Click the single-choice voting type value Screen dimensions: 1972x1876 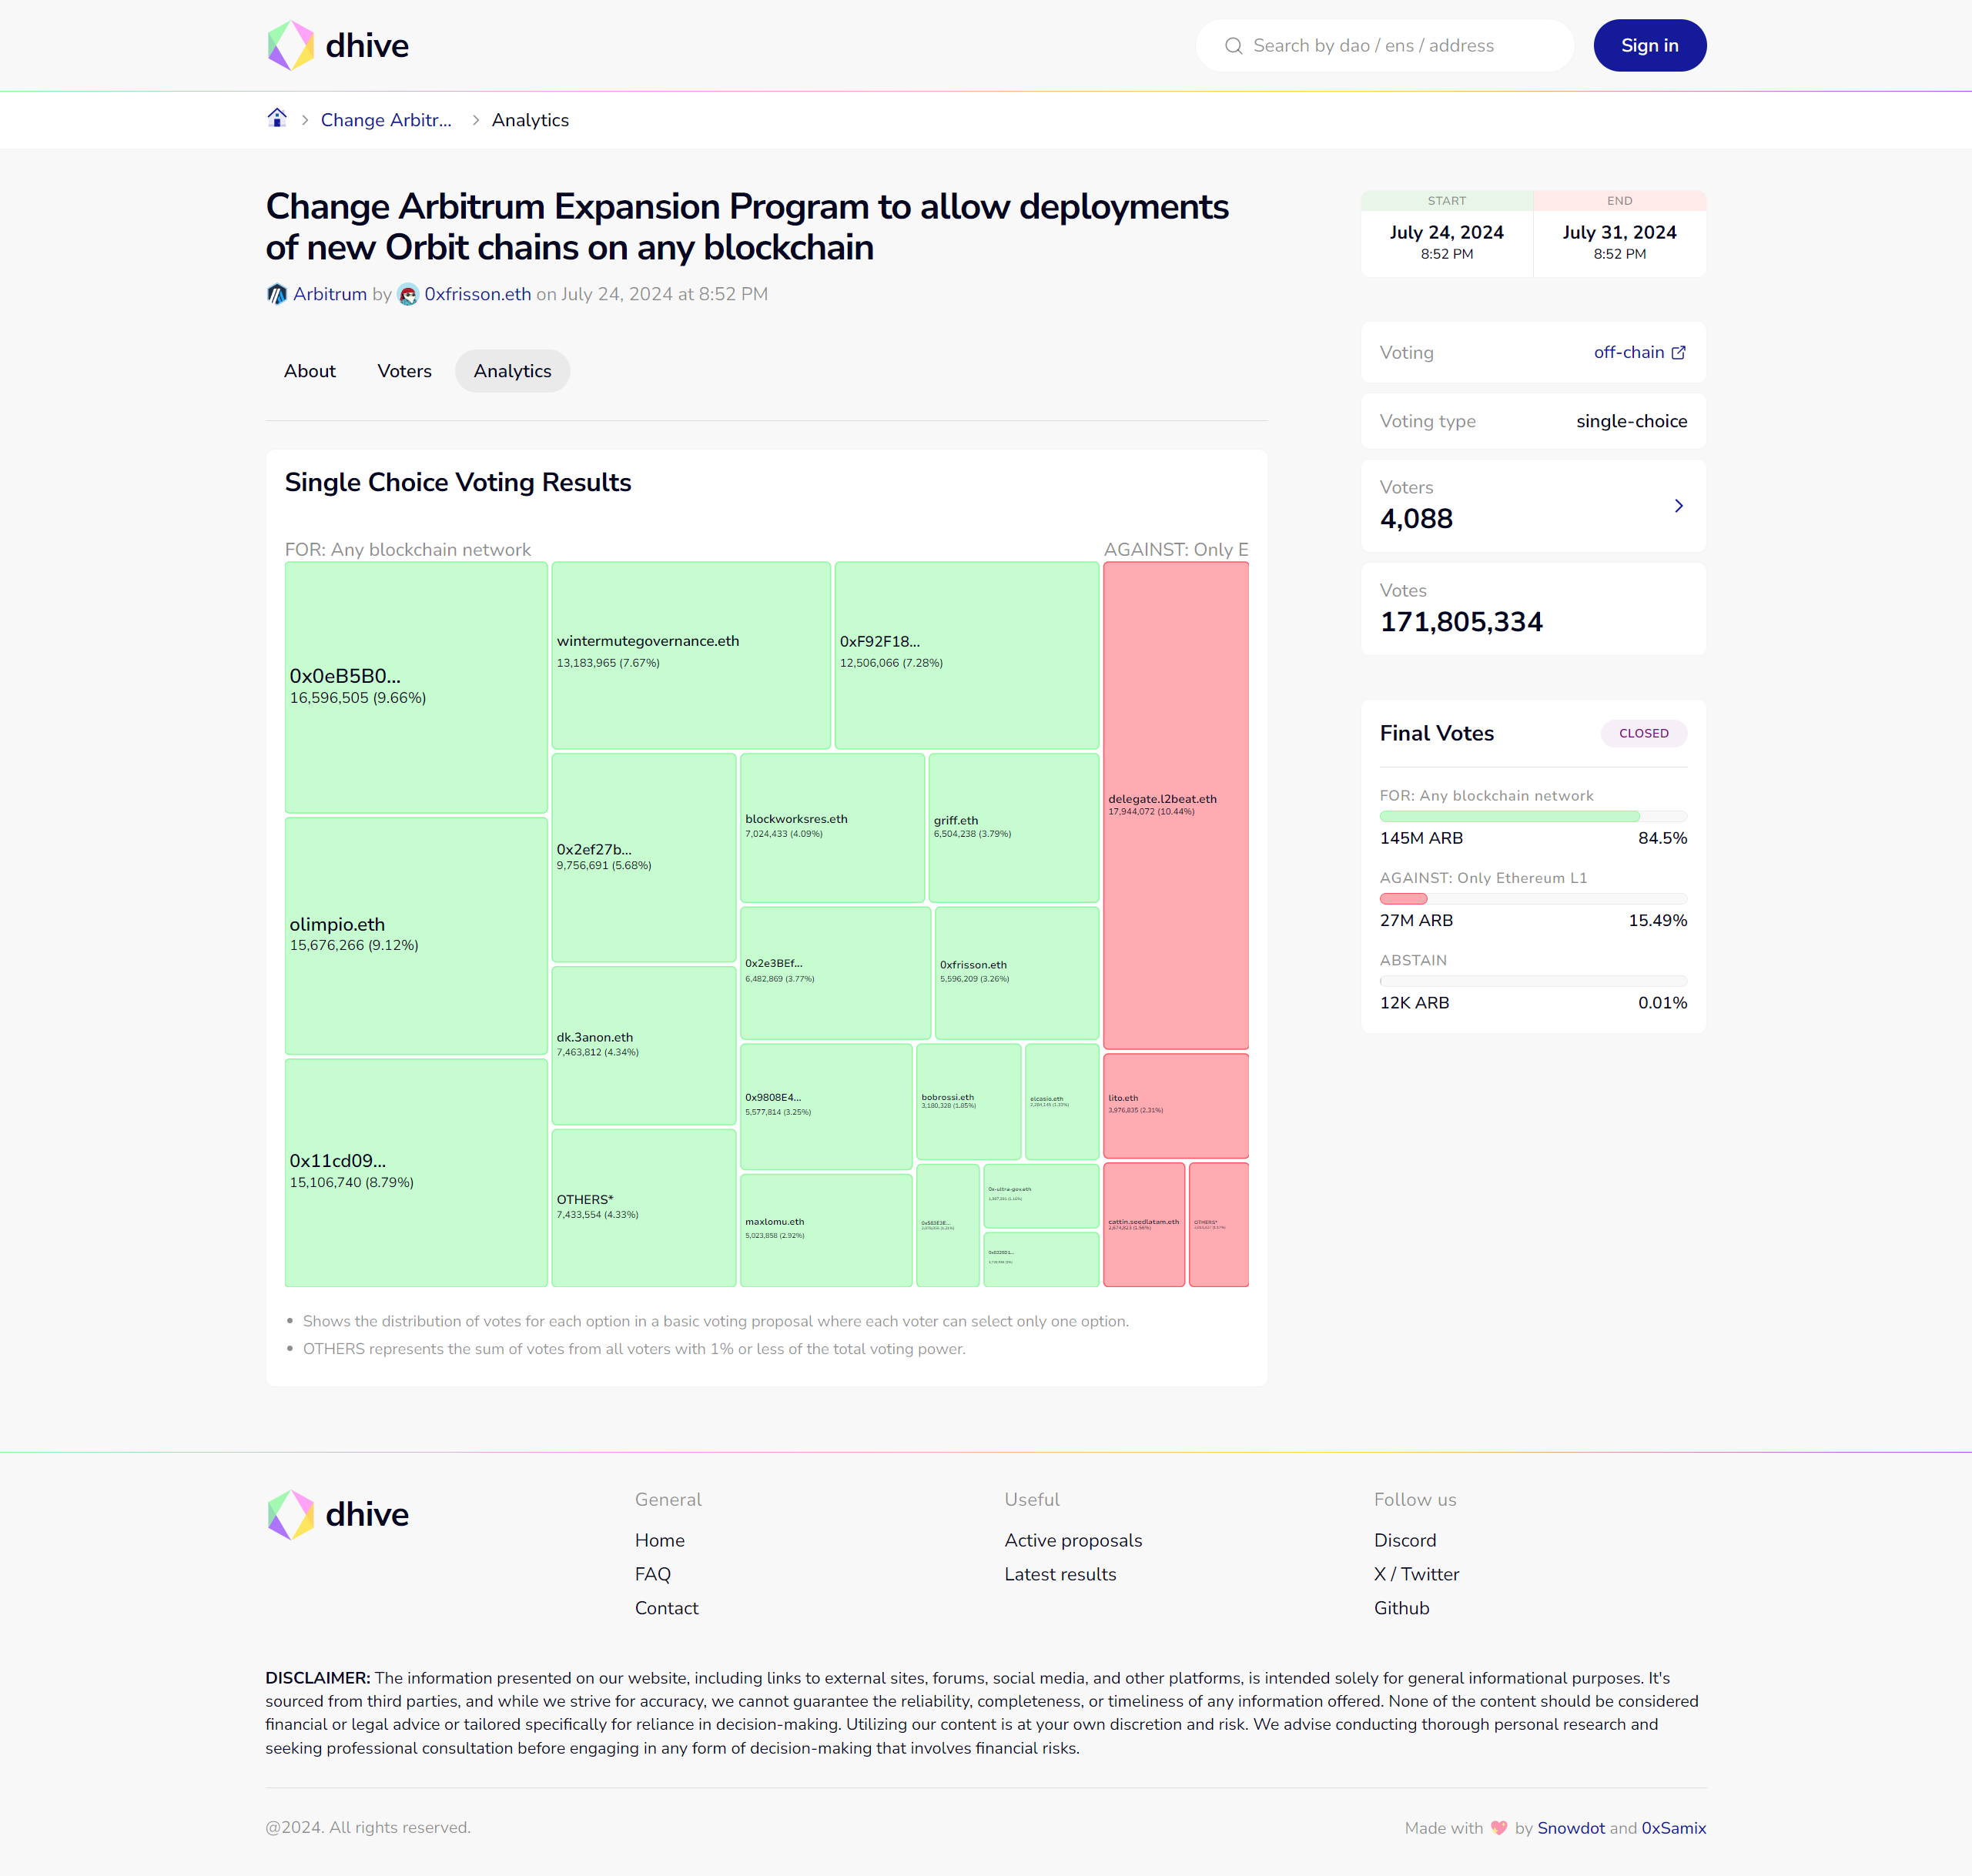tap(1632, 421)
